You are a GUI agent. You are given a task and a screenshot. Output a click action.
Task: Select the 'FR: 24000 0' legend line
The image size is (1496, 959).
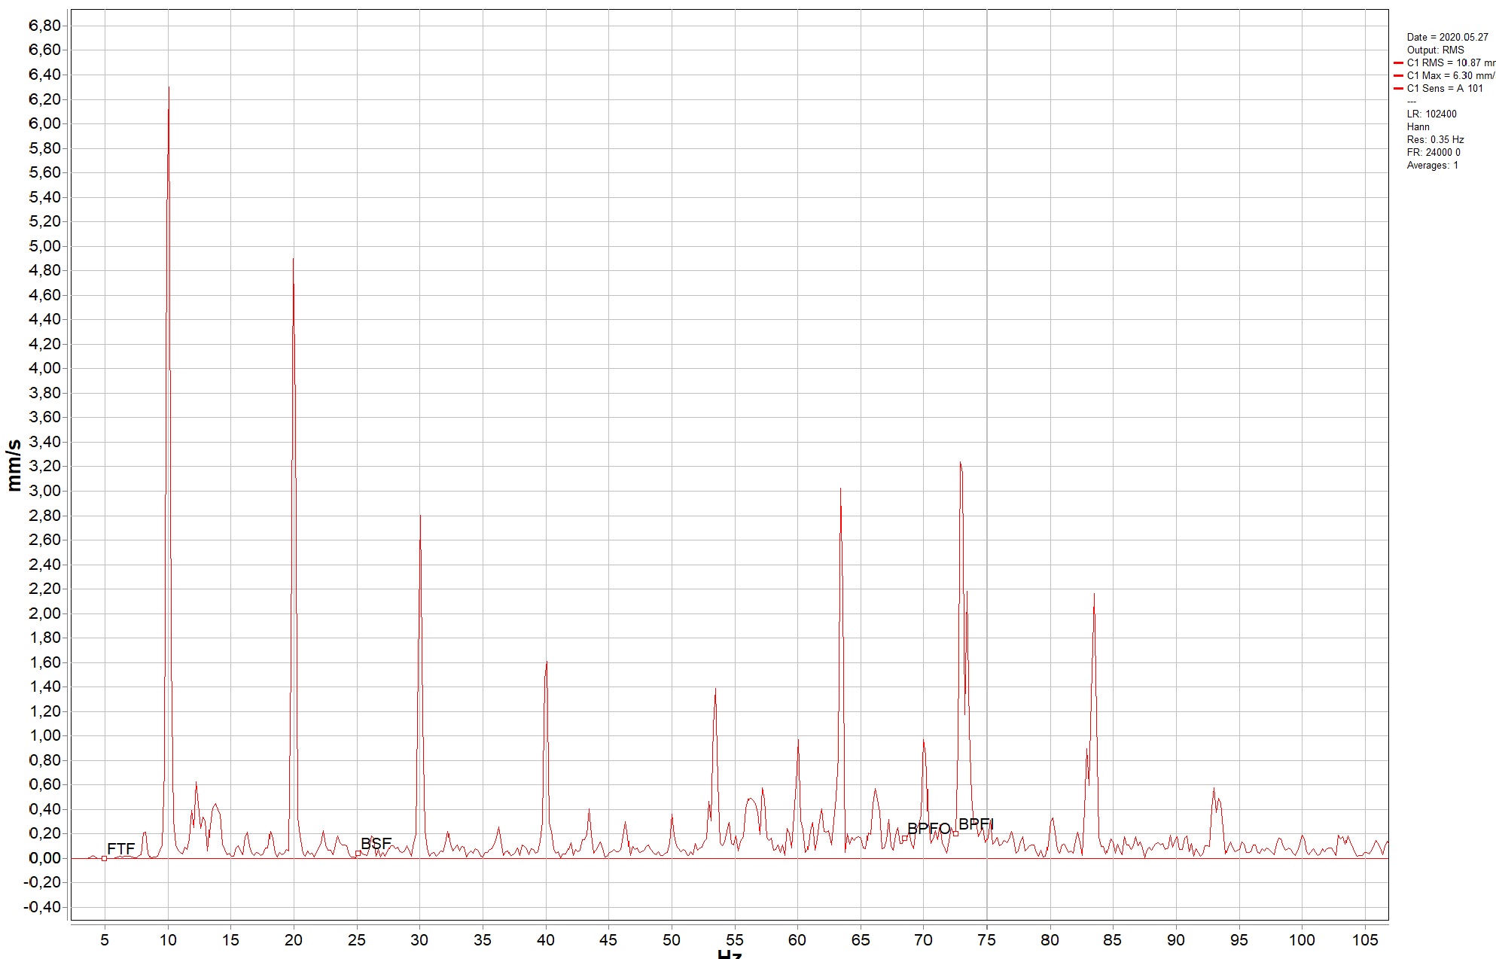(1434, 152)
